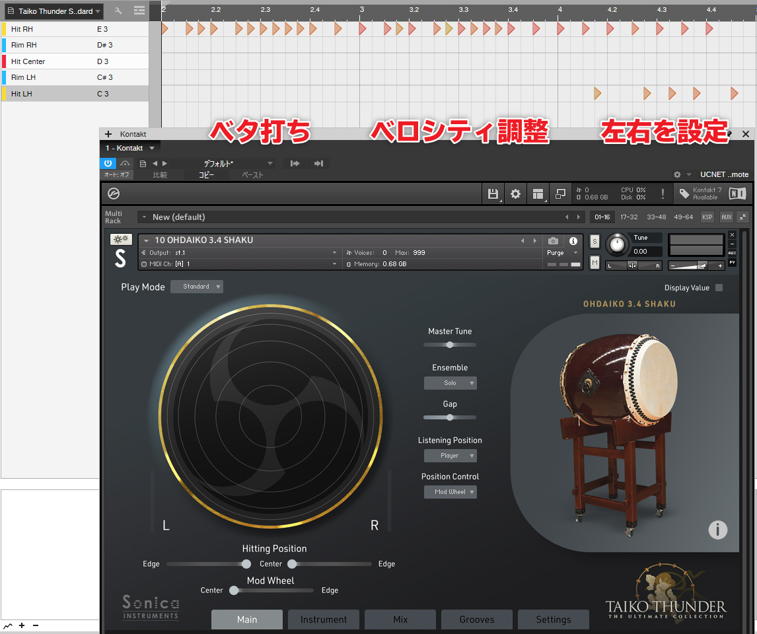Click the automation curve icon at bottom left
This screenshot has width=757, height=634.
(8, 626)
